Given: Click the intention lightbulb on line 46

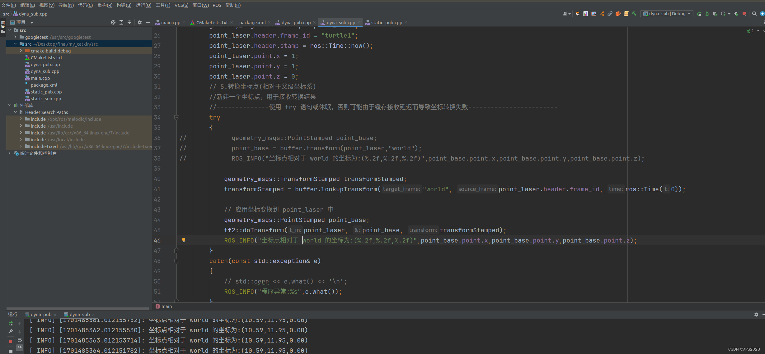Looking at the screenshot, I should coord(184,240).
